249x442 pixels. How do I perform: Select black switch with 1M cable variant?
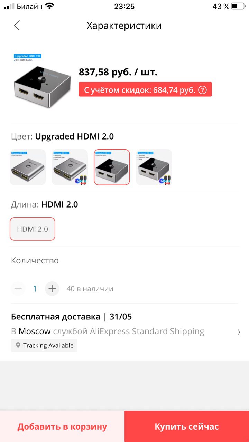point(154,167)
